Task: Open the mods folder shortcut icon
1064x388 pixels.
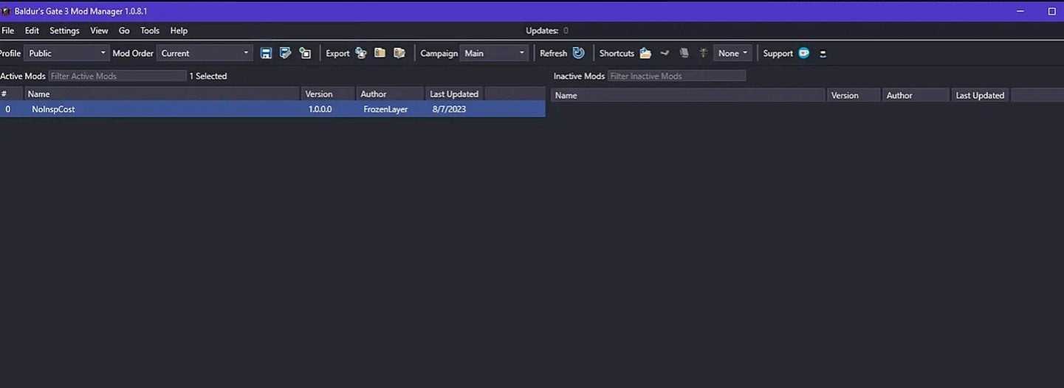Action: click(x=645, y=53)
